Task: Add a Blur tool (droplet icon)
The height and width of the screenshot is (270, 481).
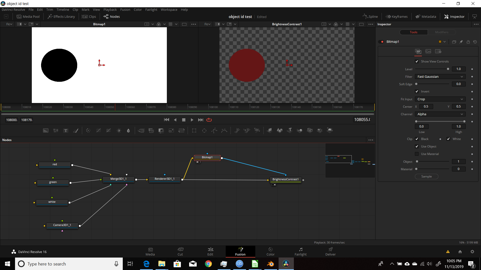Action: coord(129,130)
